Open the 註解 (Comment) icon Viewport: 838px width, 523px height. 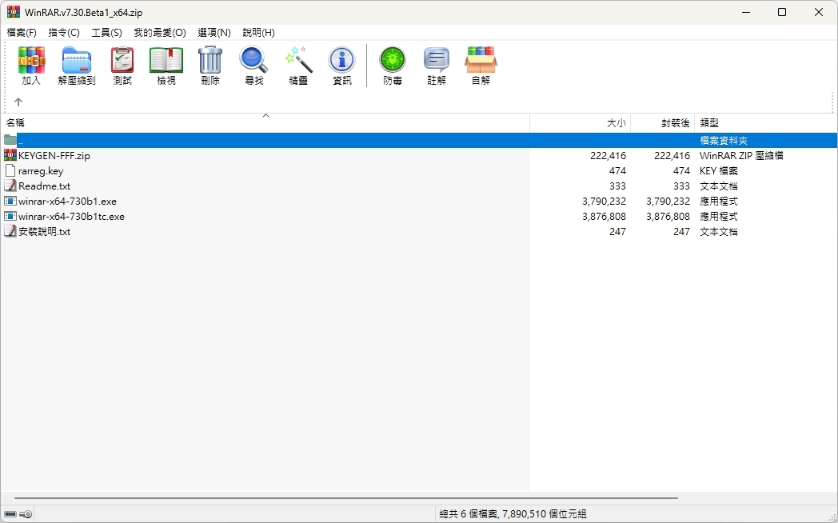click(437, 66)
